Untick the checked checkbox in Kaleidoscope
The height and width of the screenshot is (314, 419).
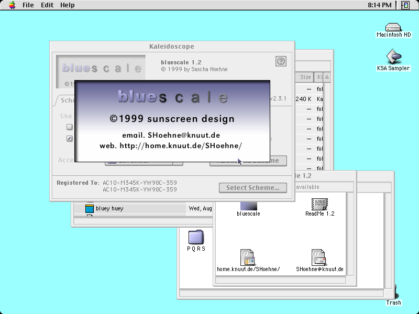[70, 138]
